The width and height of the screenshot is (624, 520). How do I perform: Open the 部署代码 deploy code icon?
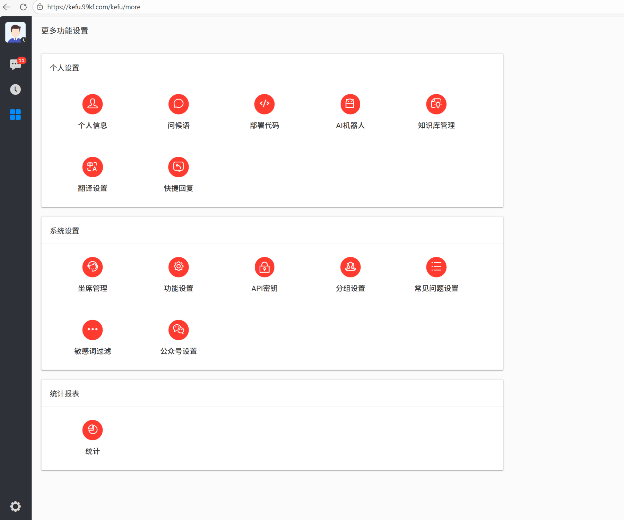click(264, 104)
